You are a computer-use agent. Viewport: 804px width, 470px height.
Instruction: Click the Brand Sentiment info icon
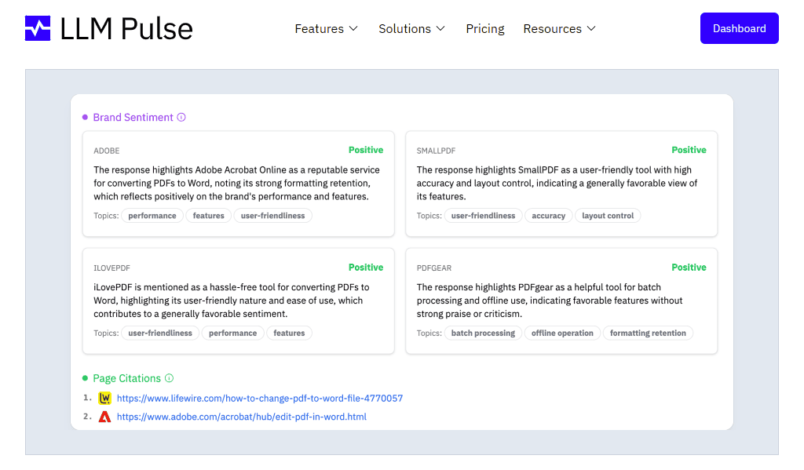coord(181,118)
